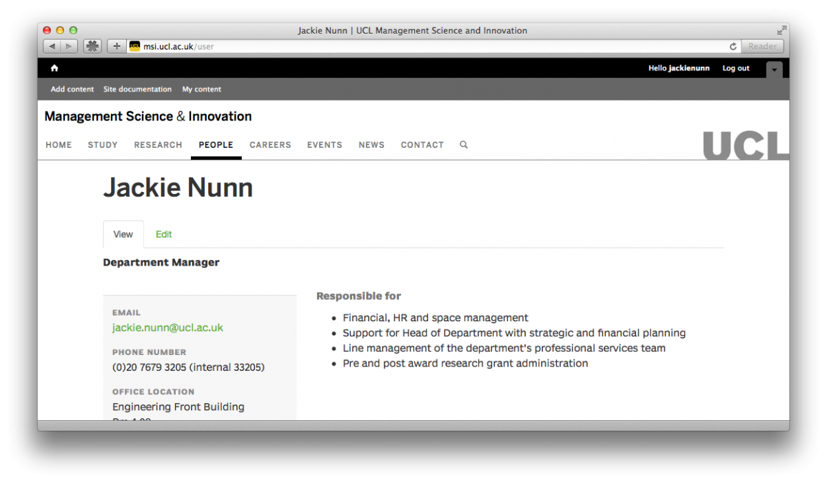Click the Engineering Front Building text

coord(178,407)
